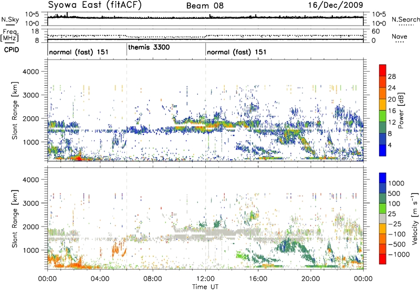Screen dimensions: 420x290
Task: Pick the light green Velocity segment between 25 and 100
Action: tap(383, 208)
